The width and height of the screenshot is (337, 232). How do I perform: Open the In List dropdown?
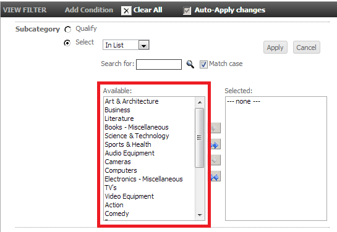point(126,45)
